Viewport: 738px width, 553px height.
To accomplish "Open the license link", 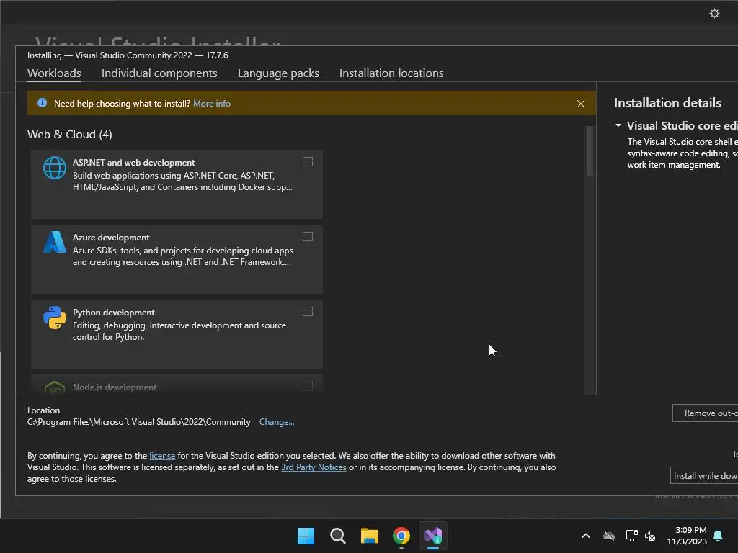I will [162, 456].
